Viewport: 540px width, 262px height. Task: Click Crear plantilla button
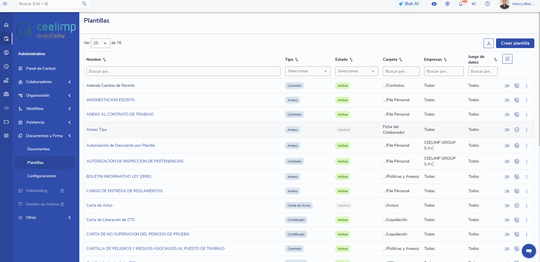(x=515, y=43)
